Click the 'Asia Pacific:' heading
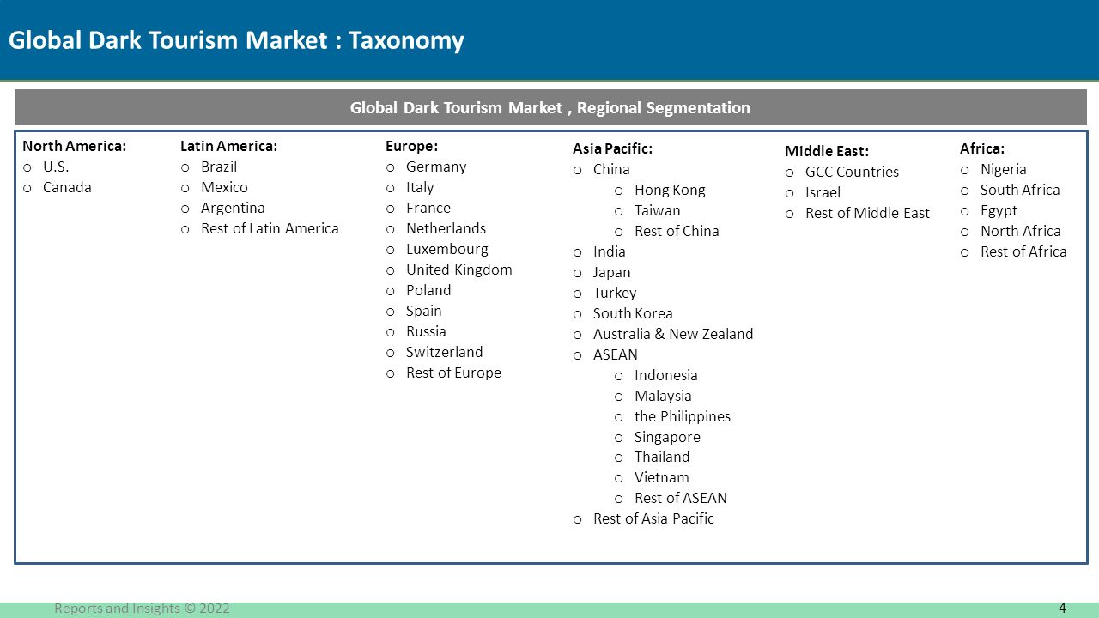Screen dimensions: 1099x618 pos(613,148)
